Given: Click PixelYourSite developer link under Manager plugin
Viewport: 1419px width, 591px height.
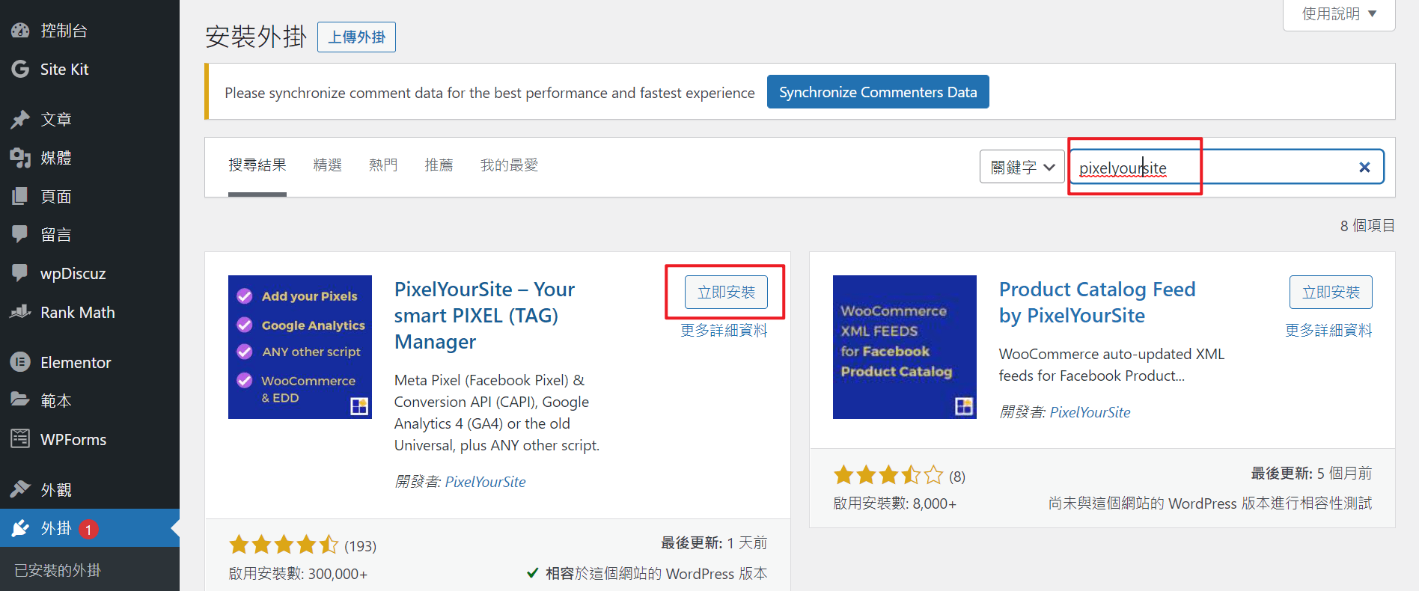Looking at the screenshot, I should [485, 482].
